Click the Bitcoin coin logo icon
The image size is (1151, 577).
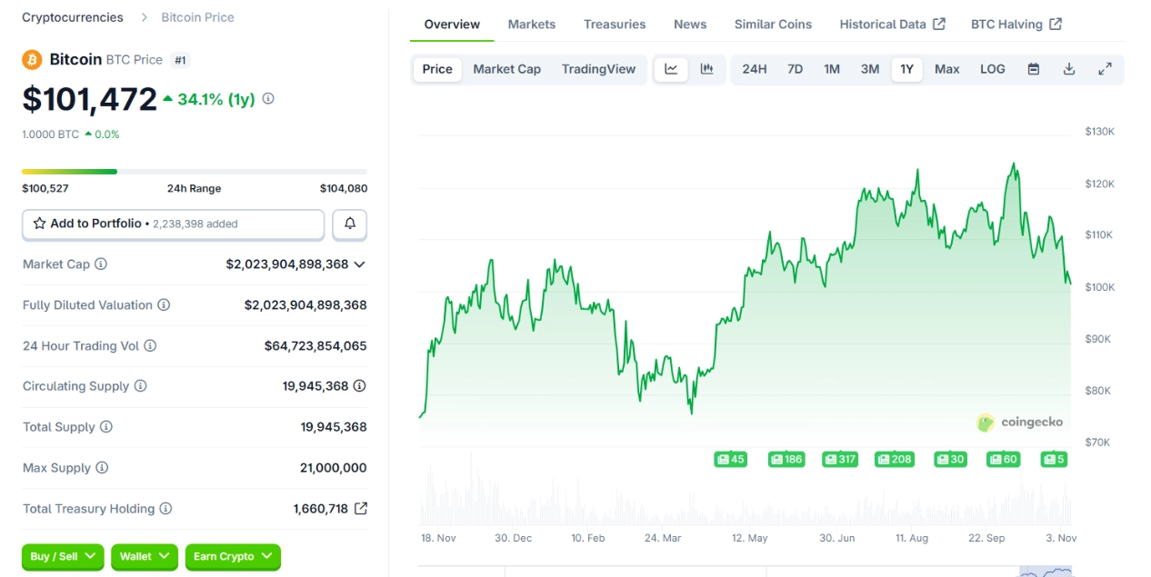tap(32, 60)
